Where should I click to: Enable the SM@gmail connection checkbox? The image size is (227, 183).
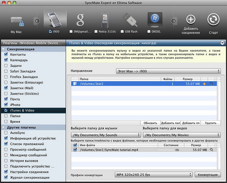pyautogui.click(x=71, y=32)
